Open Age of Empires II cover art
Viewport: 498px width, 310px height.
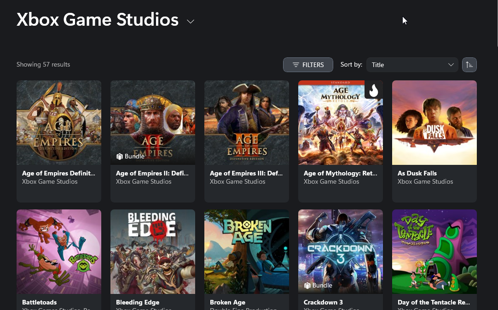coord(153,123)
